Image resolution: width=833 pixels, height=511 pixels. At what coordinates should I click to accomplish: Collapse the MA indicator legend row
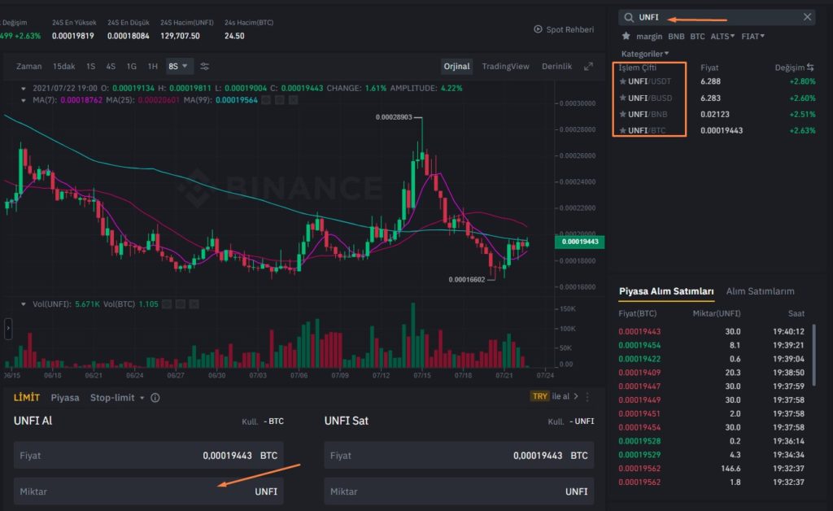point(24,100)
